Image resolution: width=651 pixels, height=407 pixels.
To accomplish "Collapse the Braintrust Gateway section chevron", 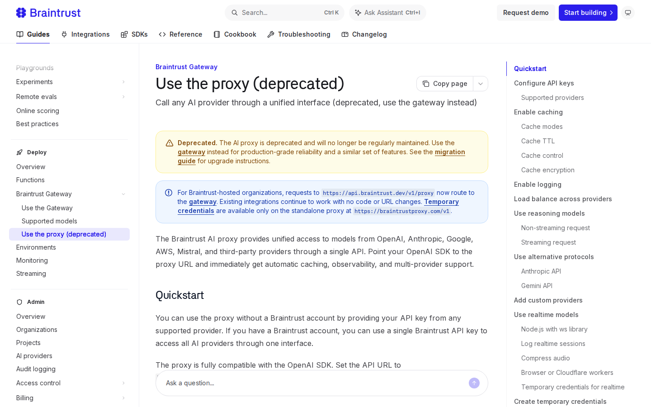I will (x=123, y=194).
